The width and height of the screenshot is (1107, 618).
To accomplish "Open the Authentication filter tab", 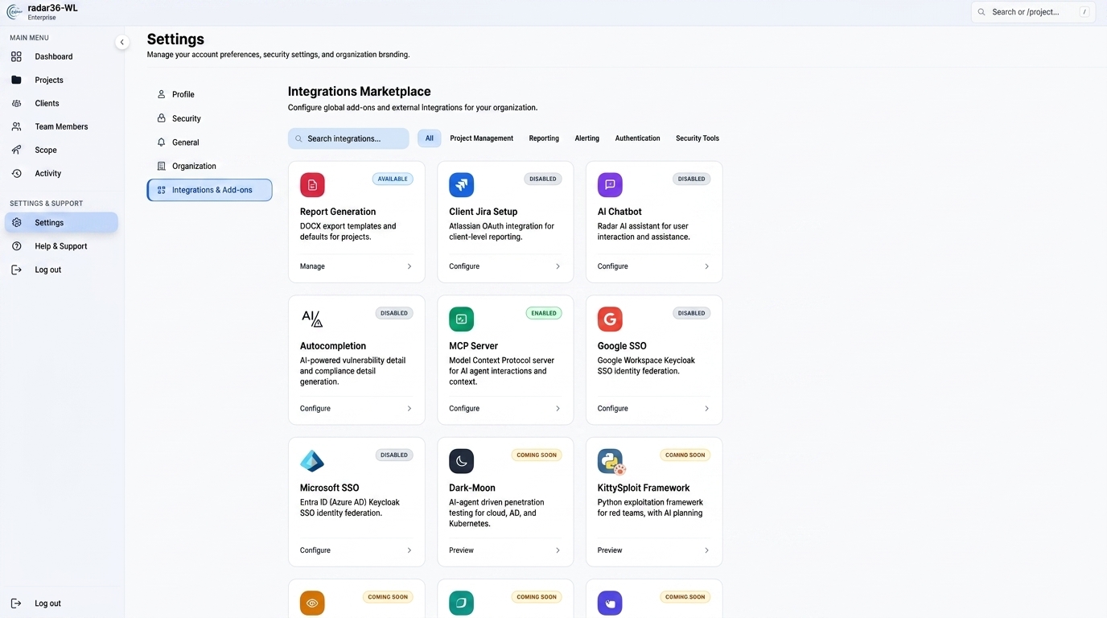I will 638,138.
